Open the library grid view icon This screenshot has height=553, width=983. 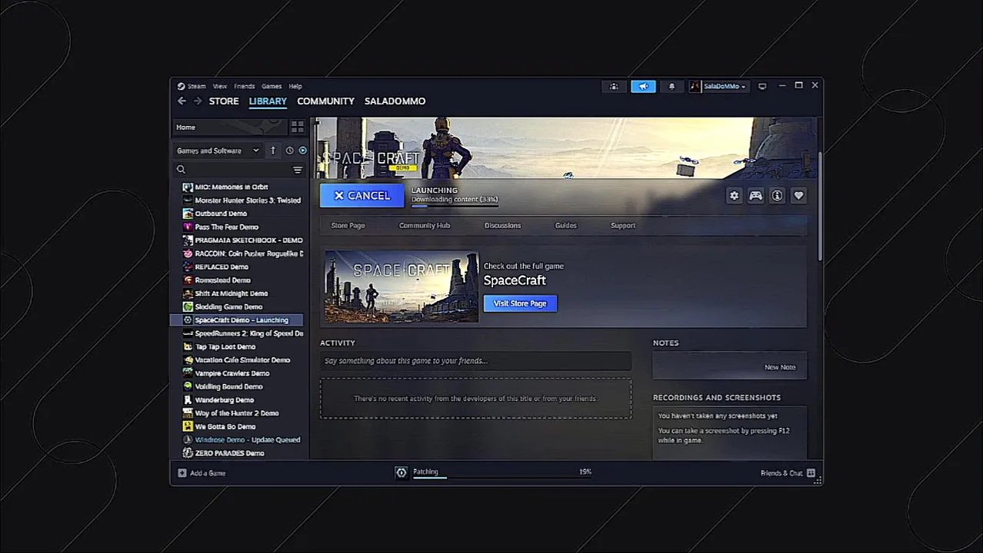coord(297,127)
